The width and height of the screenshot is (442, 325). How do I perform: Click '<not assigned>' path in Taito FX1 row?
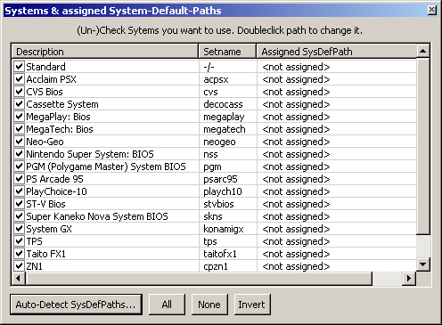click(296, 254)
